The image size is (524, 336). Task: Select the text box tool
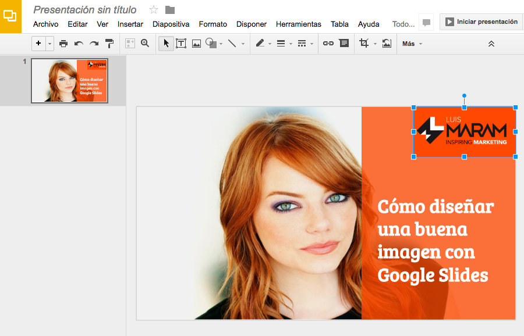tap(181, 44)
